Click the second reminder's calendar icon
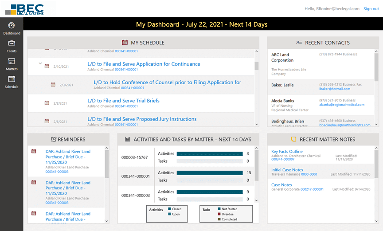This screenshot has width=383, height=231. [x=34, y=182]
